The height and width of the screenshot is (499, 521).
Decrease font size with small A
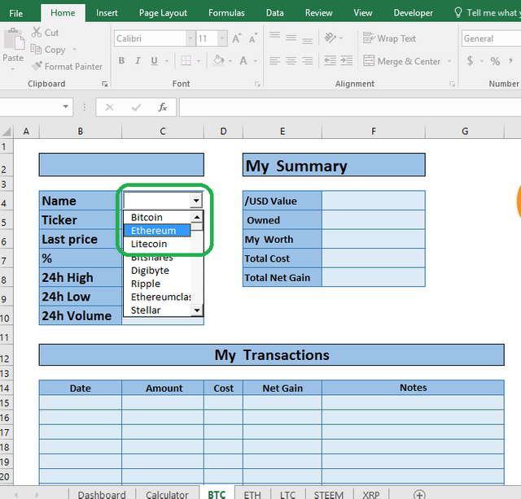(253, 38)
